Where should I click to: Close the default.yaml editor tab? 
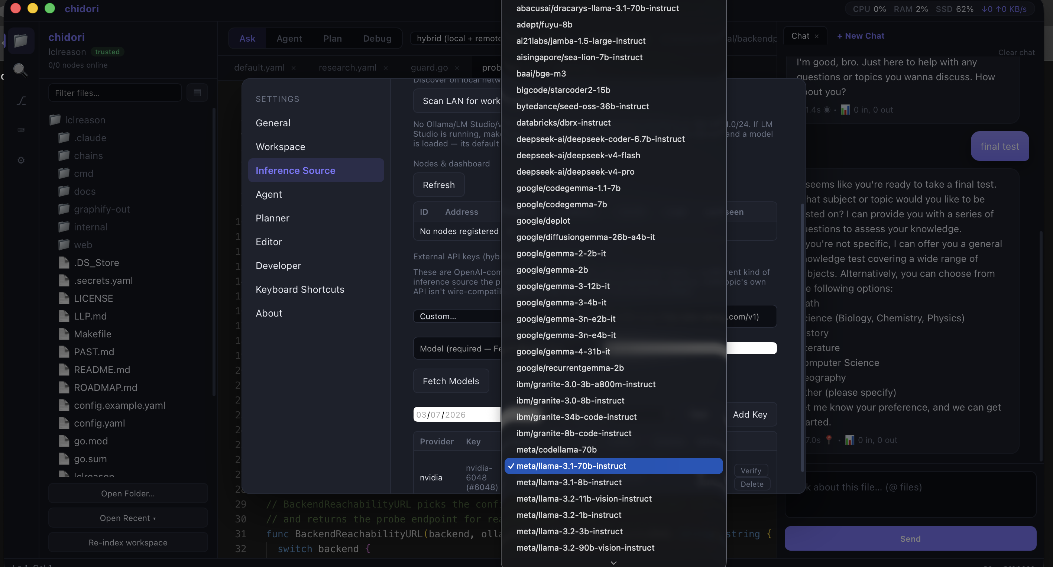click(x=294, y=68)
